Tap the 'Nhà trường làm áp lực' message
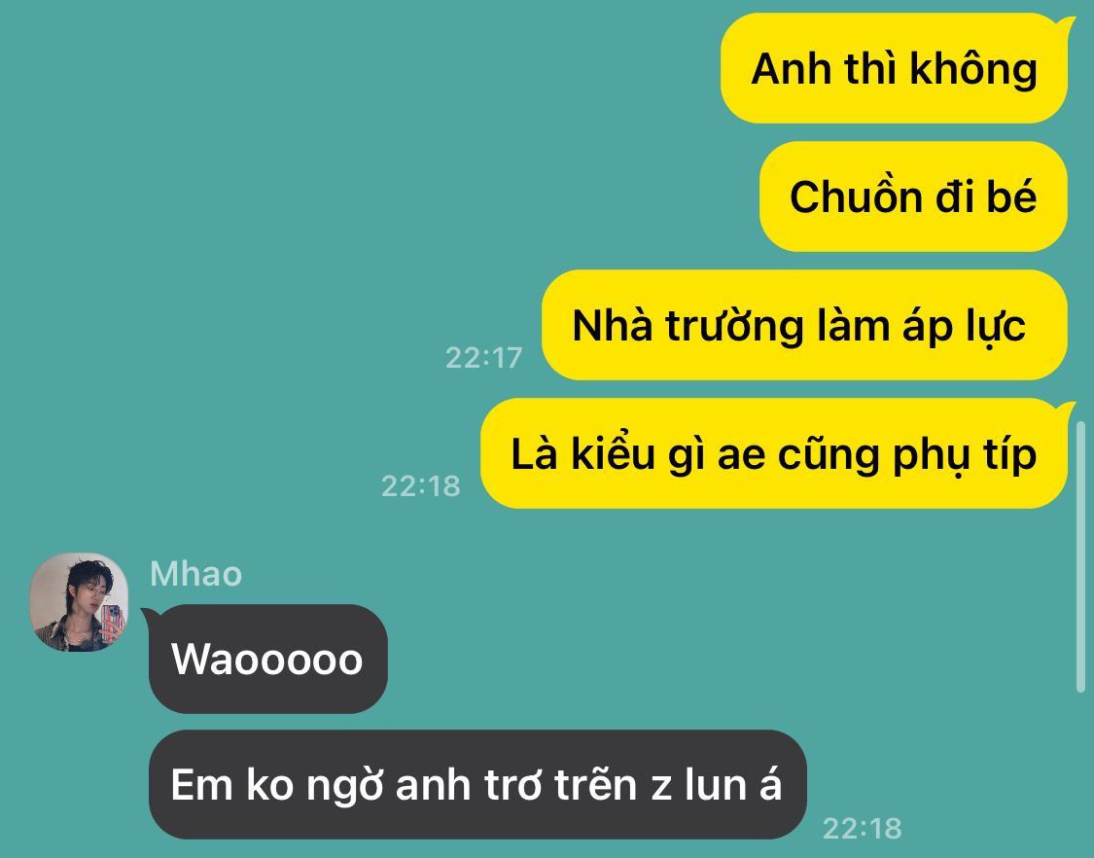 804,325
